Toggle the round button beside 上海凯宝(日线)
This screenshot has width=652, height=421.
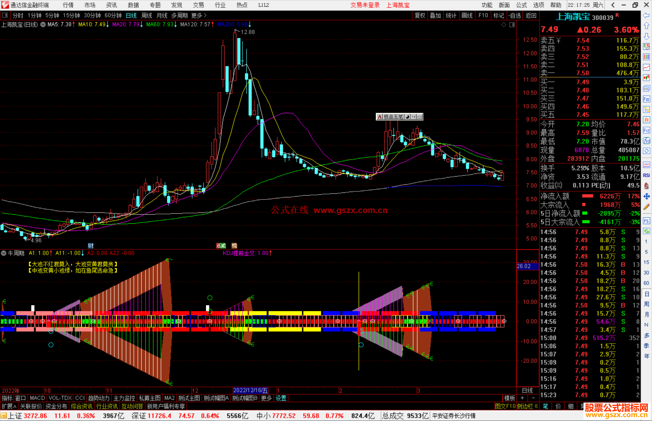tap(43, 24)
